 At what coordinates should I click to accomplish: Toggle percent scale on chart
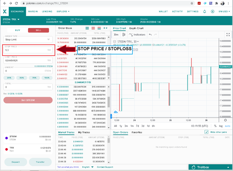coord(215,126)
